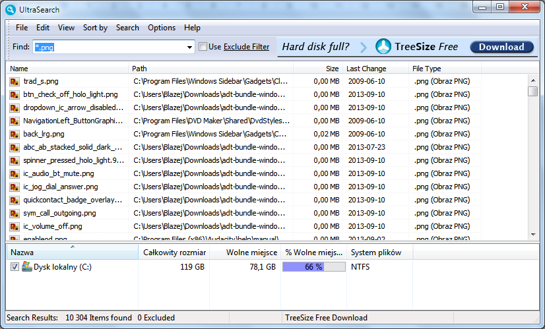This screenshot has width=545, height=329.
Task: Click file icon beside NavigationLeft_ButtonGraphi row
Action: [15, 121]
